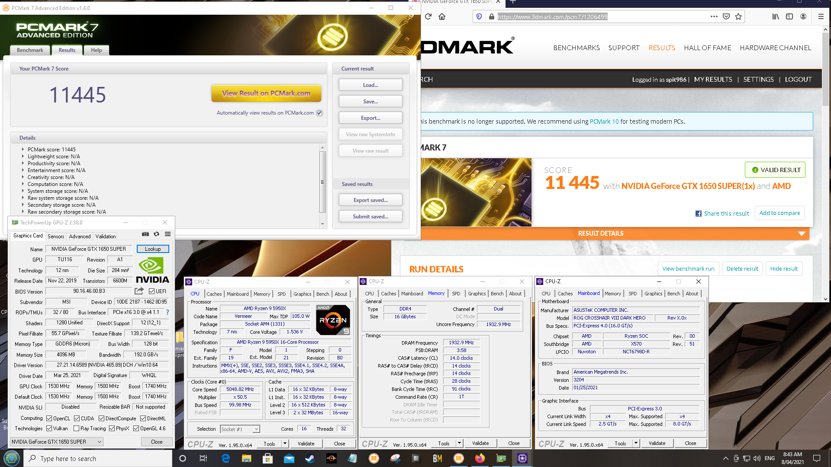Go to the browser home page
The height and width of the screenshot is (467, 831).
click(x=442, y=16)
